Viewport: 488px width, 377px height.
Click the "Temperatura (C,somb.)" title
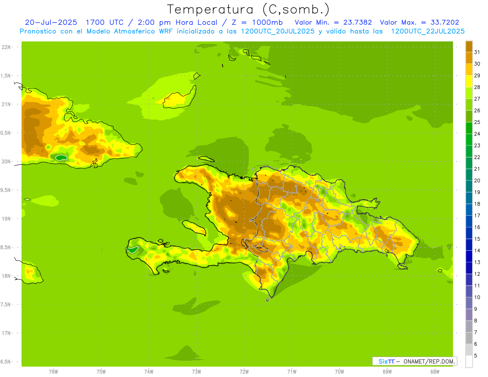248,9
